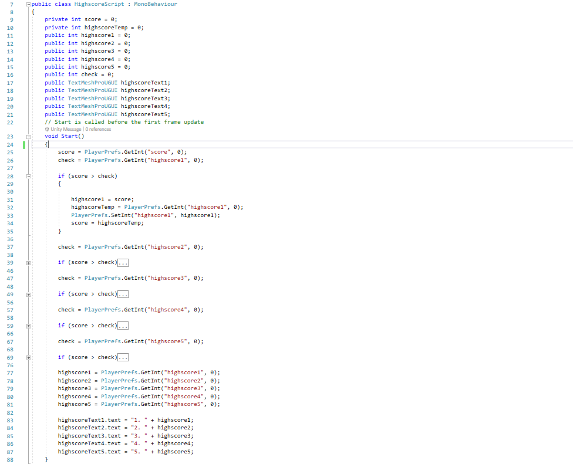
Task: Click the highscoreTemp declaration on line 10
Action: click(x=95, y=28)
